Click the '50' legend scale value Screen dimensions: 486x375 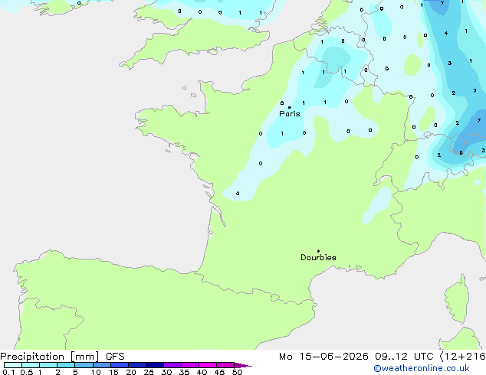pyautogui.click(x=237, y=372)
